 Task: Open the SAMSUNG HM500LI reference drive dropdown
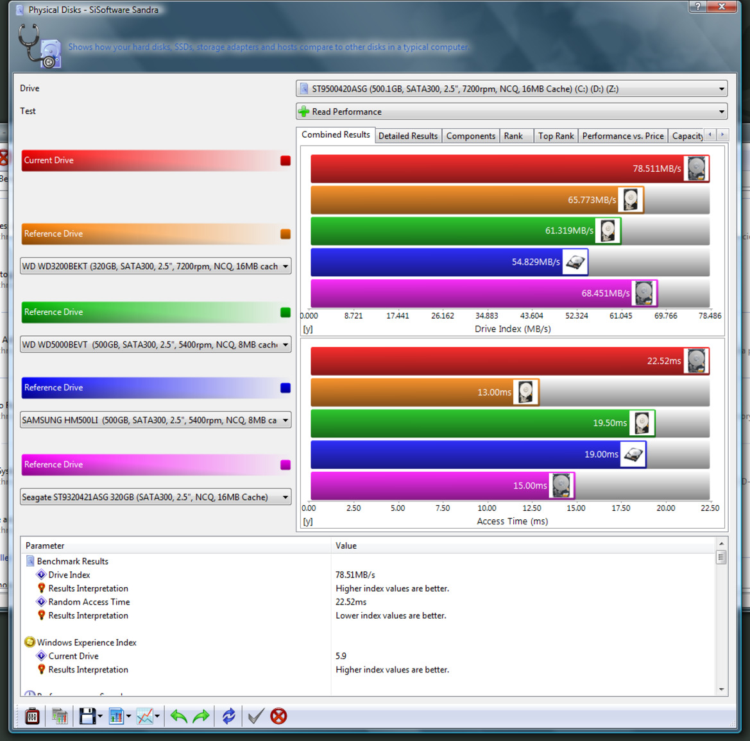coord(155,420)
